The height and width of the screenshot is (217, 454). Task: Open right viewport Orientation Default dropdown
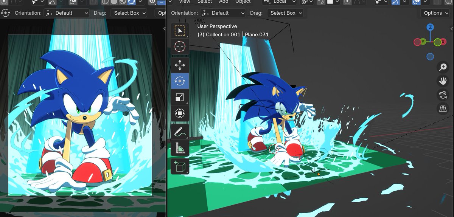click(223, 13)
